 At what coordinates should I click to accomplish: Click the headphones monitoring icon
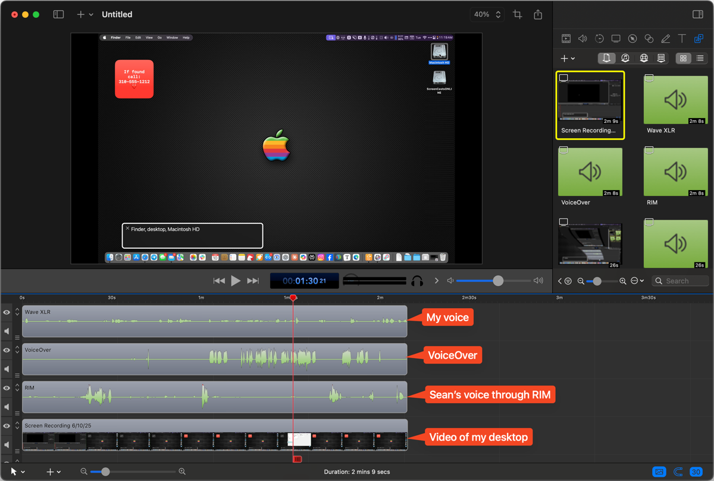pyautogui.click(x=417, y=281)
